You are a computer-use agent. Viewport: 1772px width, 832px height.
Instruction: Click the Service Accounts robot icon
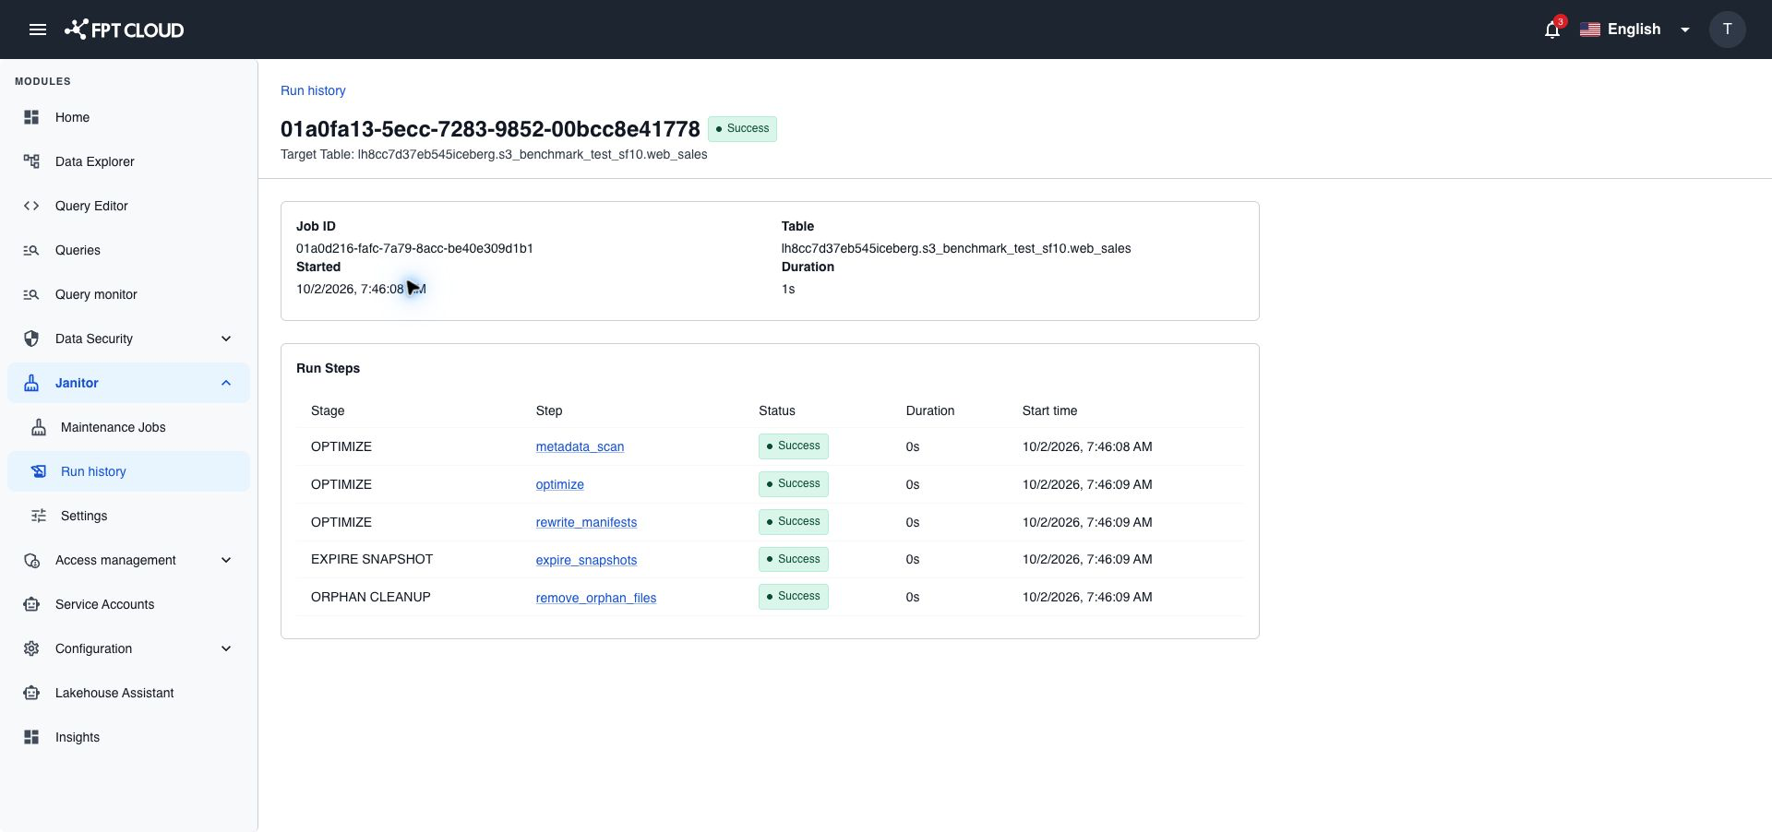click(31, 604)
